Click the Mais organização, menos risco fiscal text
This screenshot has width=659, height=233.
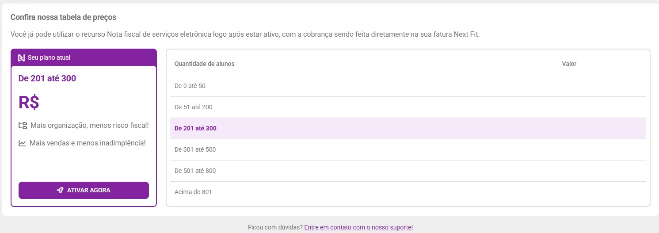tap(90, 126)
